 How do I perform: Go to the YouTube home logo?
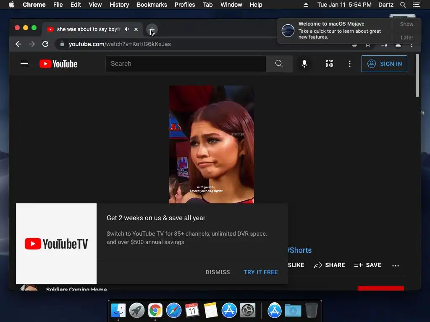click(58, 64)
